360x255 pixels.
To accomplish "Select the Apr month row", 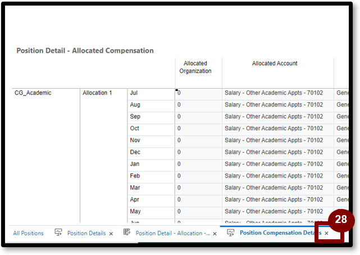I will [151, 200].
